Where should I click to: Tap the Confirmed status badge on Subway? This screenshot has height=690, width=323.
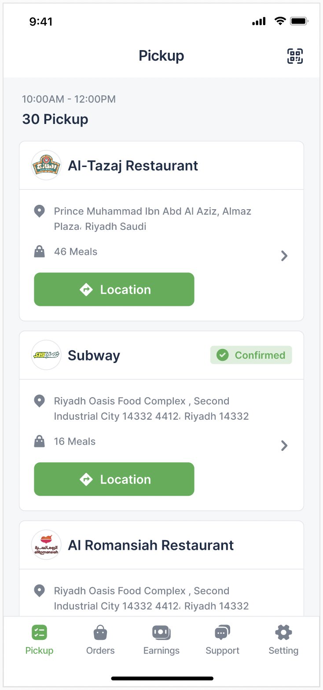tap(251, 355)
